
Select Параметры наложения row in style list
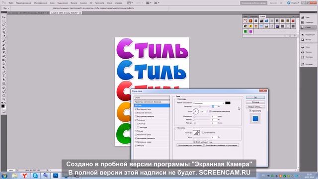pos(152,102)
